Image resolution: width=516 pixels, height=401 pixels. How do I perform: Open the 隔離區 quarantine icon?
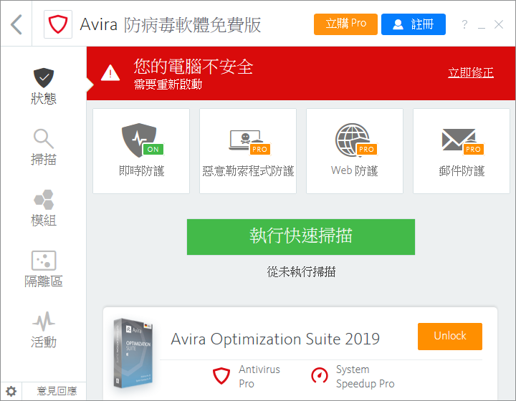tap(44, 261)
